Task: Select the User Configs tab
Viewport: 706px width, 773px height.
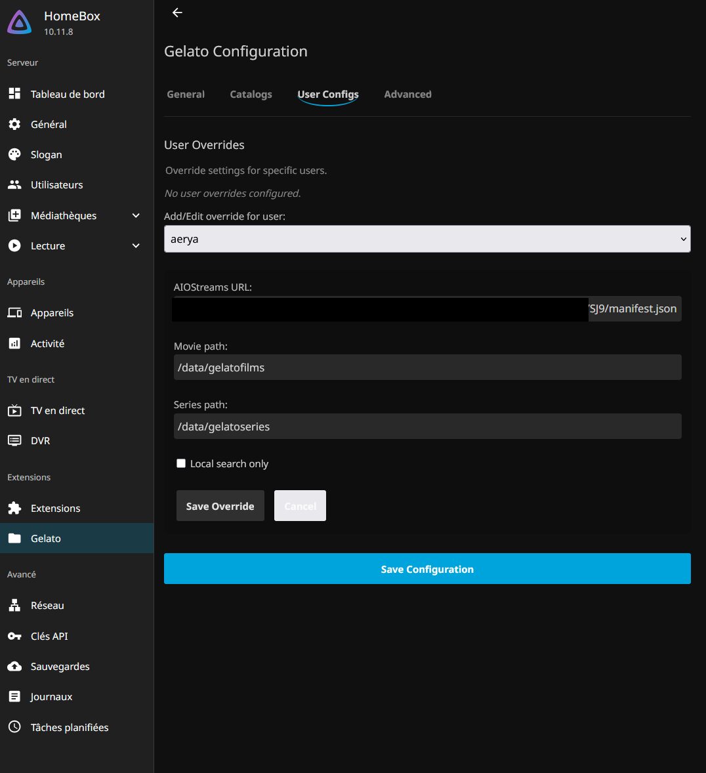Action: 328,94
